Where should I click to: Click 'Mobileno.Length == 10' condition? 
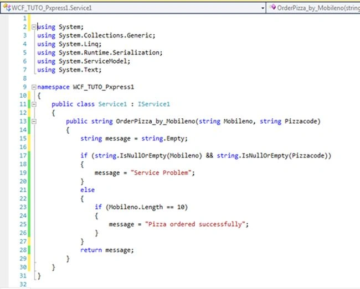click(x=146, y=207)
